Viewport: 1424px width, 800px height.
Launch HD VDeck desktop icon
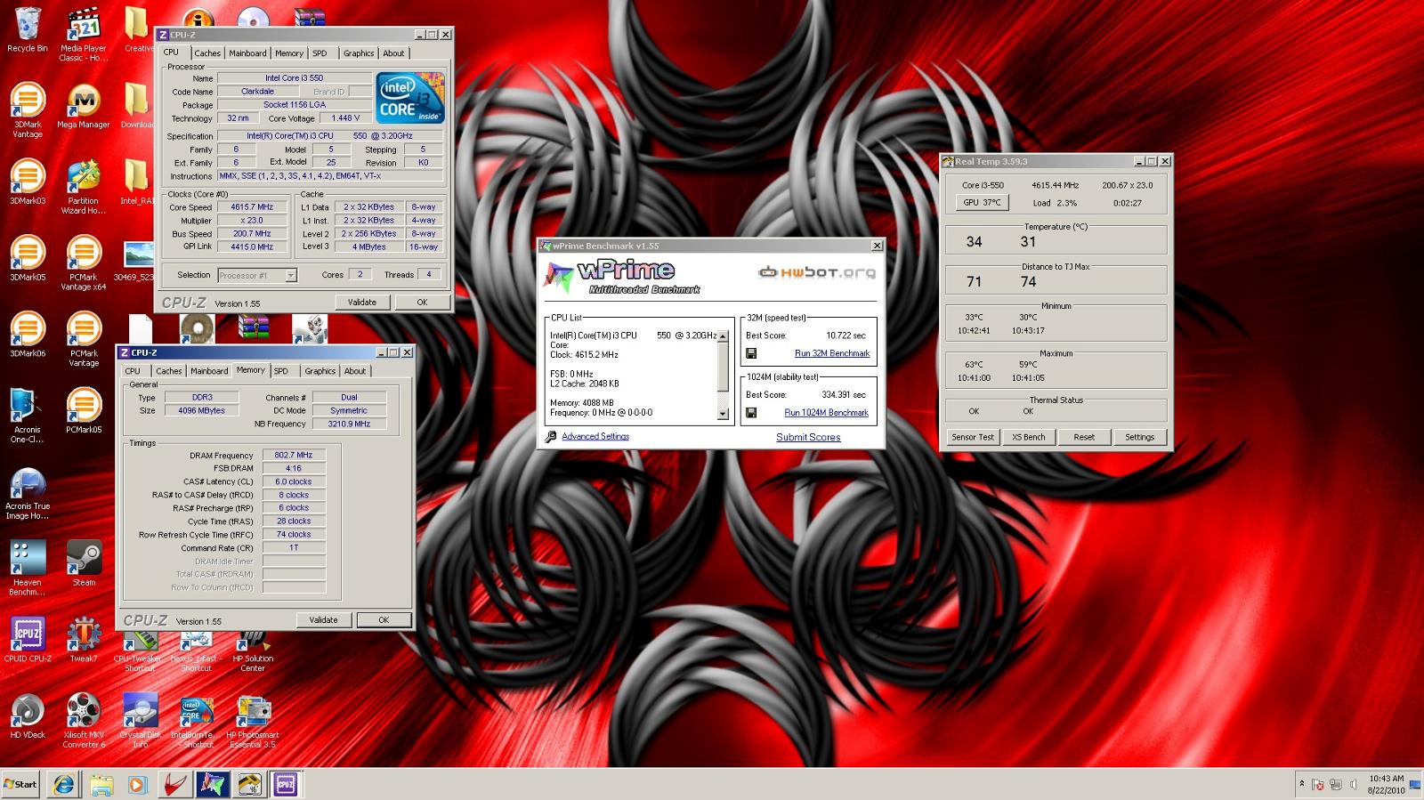click(x=27, y=715)
